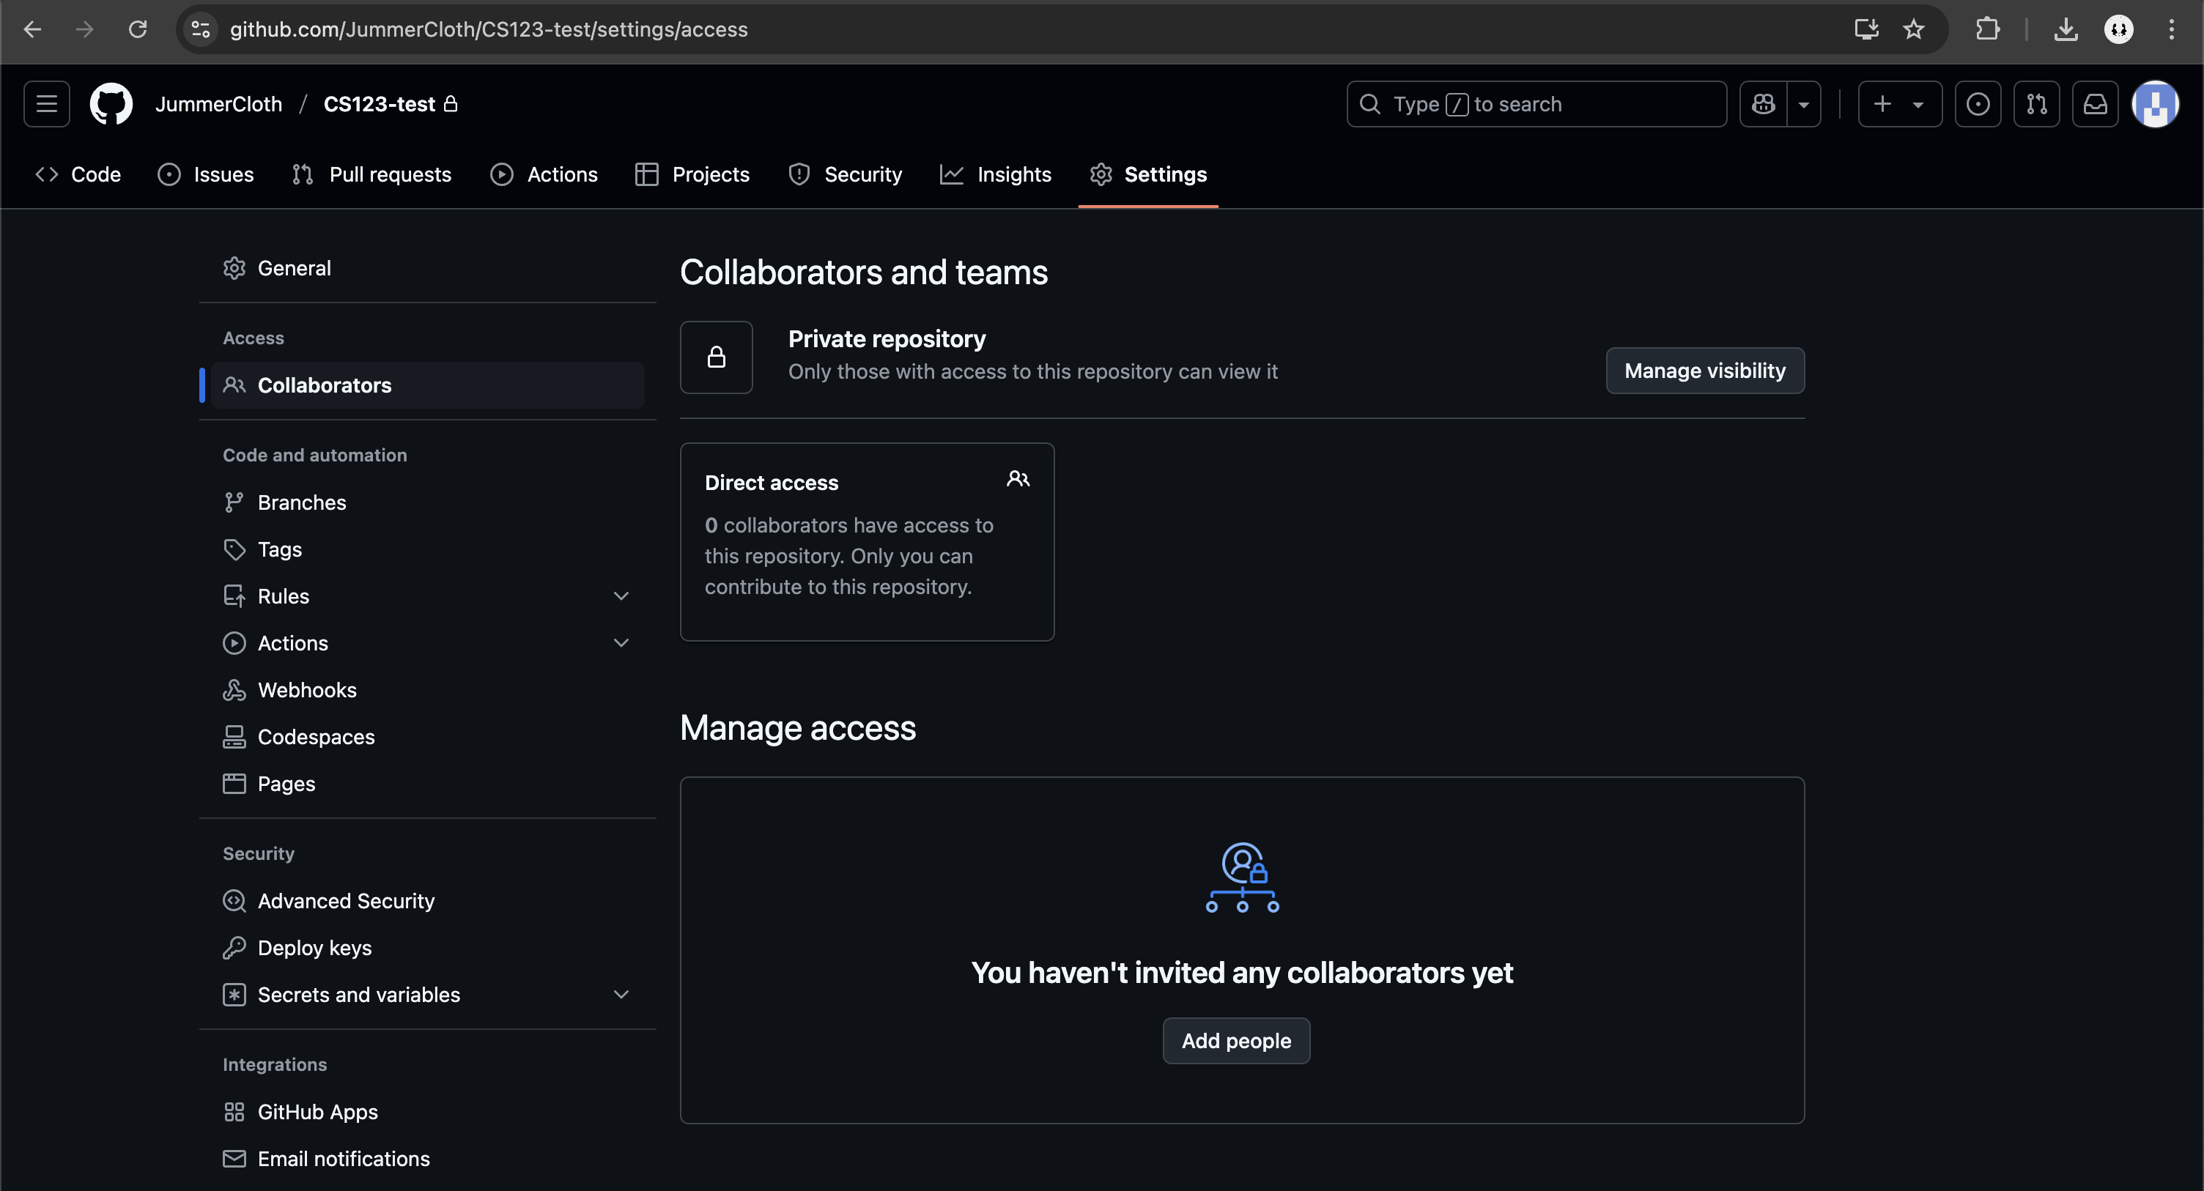The width and height of the screenshot is (2204, 1191).
Task: Expand the Rules chevron
Action: point(621,596)
